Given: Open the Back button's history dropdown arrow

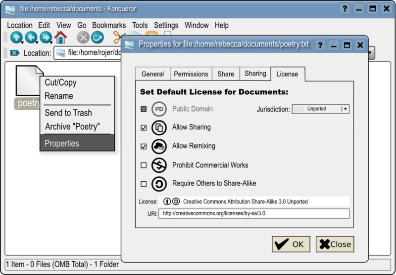Looking at the screenshot, I should 37,42.
